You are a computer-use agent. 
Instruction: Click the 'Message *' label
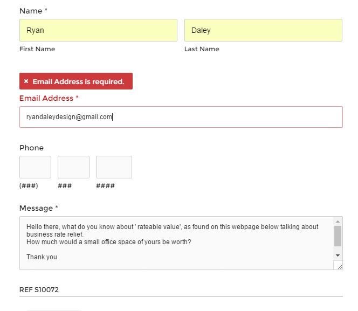pyautogui.click(x=39, y=208)
